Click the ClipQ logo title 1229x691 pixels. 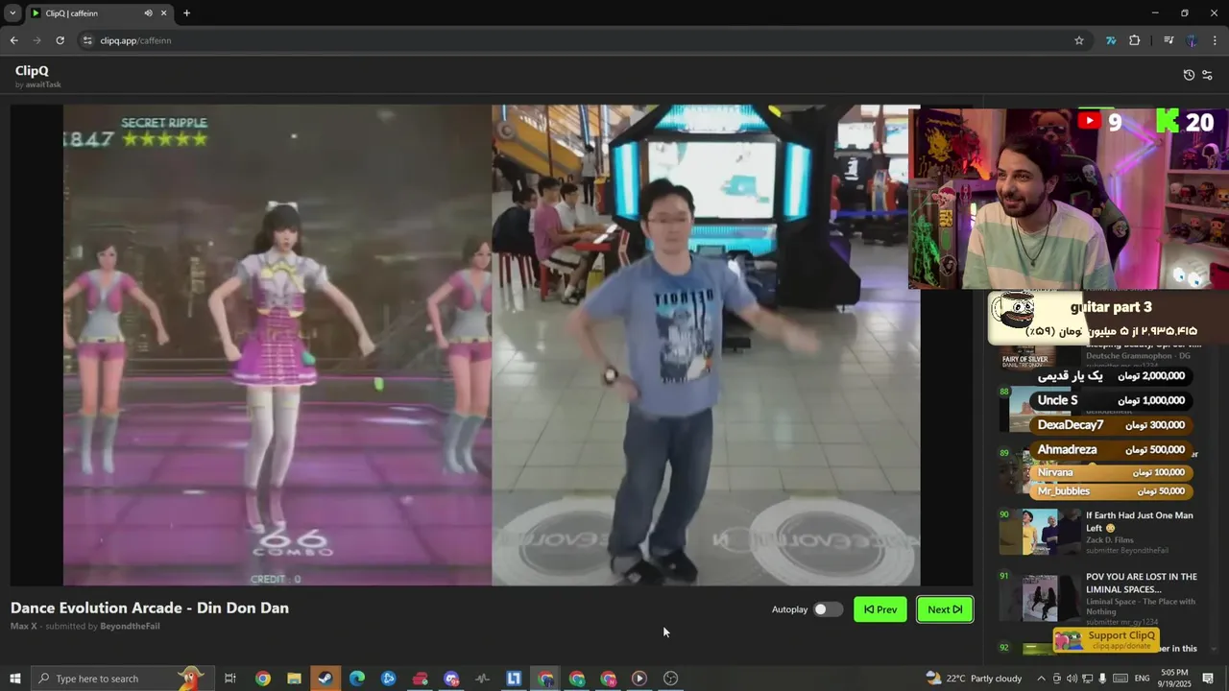click(x=32, y=71)
